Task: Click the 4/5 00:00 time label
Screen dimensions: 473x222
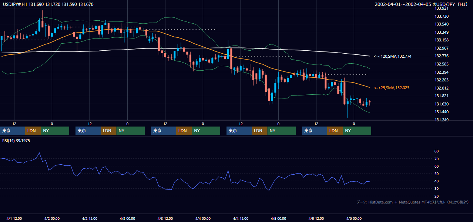Action: [278, 219]
